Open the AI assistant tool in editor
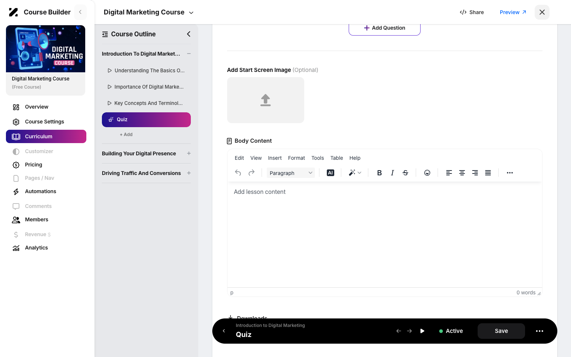The image size is (571, 357). pos(331,173)
